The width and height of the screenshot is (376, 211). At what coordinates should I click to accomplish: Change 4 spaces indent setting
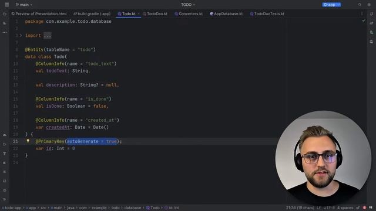point(345,207)
